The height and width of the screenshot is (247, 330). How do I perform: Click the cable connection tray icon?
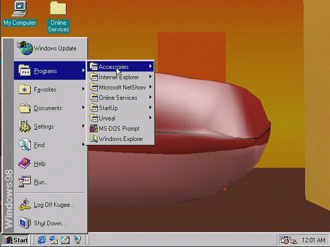293,240
